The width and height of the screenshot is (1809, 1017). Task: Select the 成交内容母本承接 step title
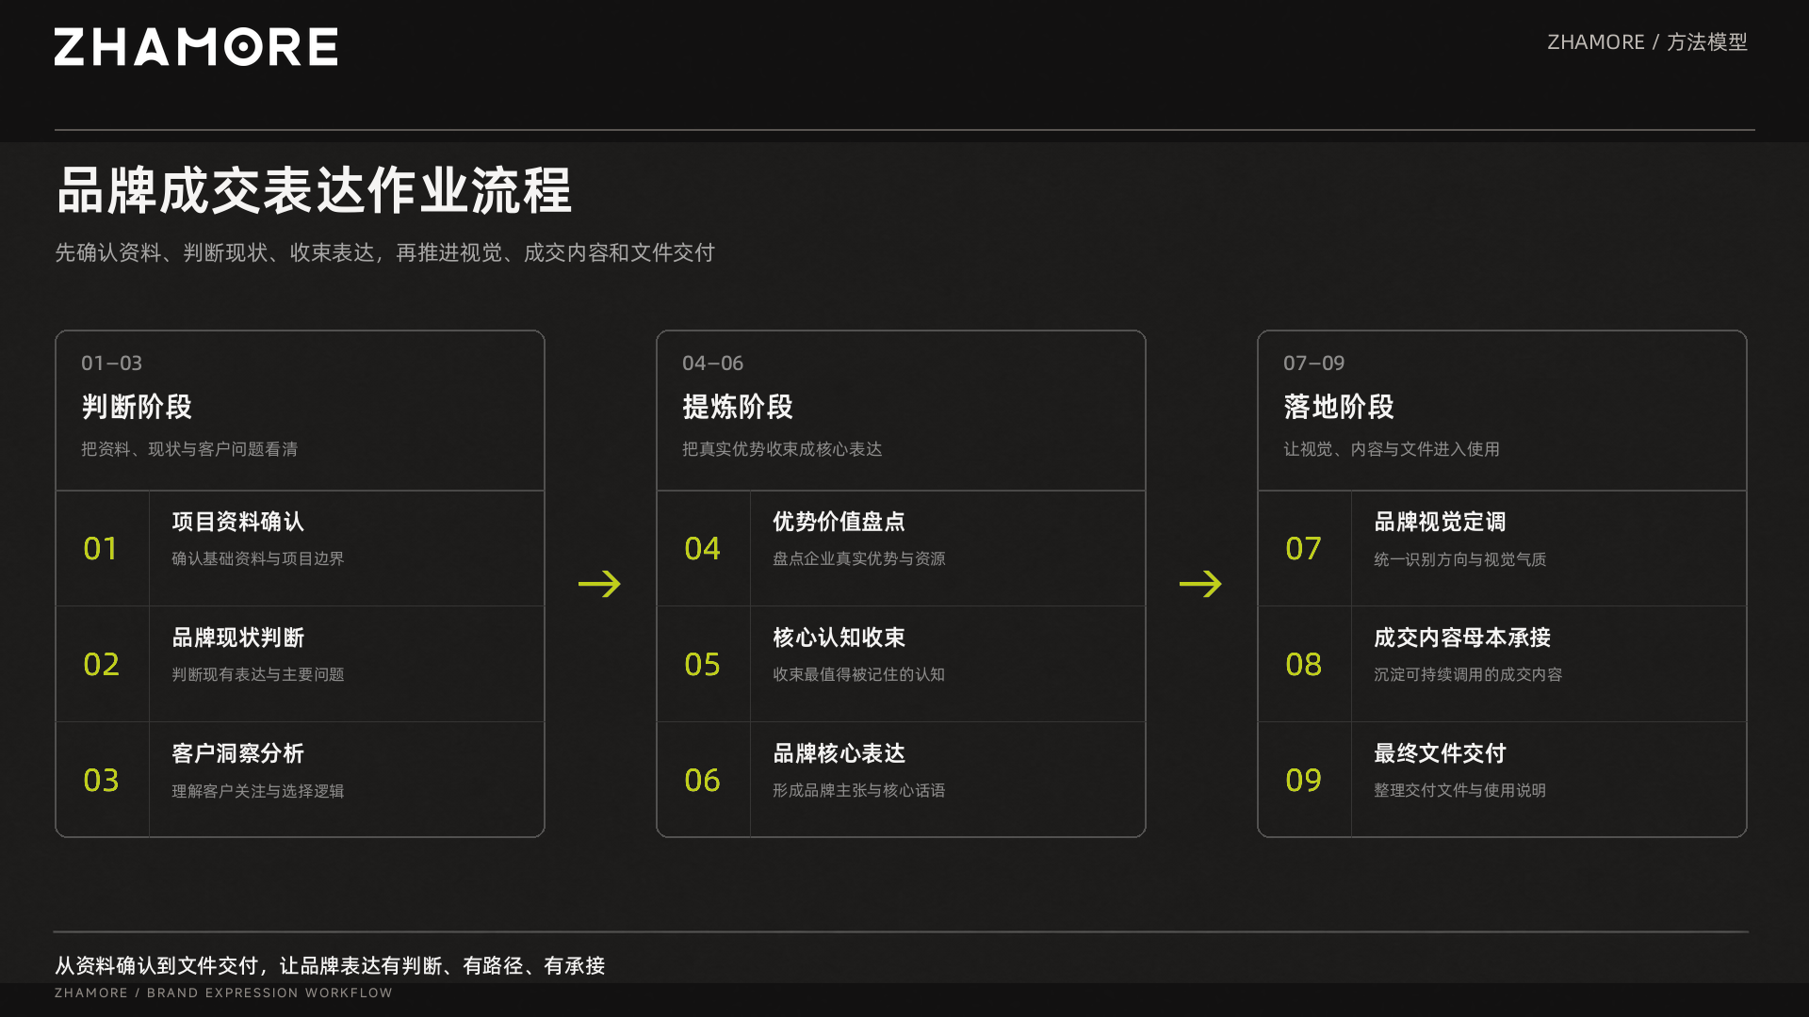coord(1462,638)
